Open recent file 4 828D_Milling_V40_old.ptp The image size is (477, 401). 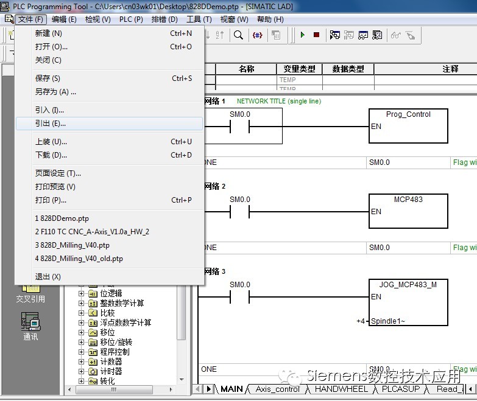[x=110, y=259]
